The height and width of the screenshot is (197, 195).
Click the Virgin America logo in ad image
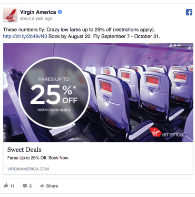[x=166, y=133]
